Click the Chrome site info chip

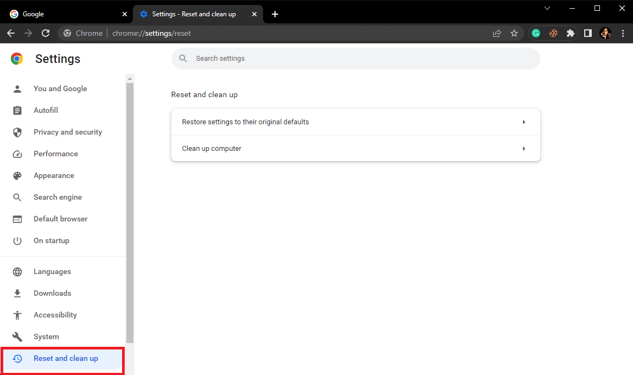point(83,33)
